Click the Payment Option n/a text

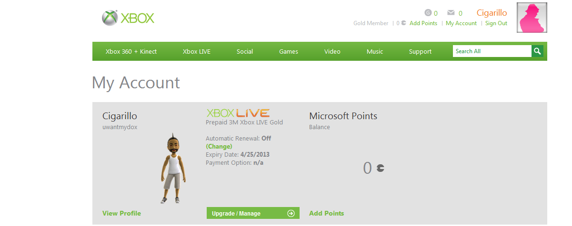coord(234,162)
